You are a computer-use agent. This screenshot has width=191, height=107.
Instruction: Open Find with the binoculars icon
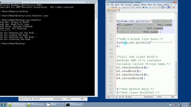pyautogui.click(x=144, y=7)
